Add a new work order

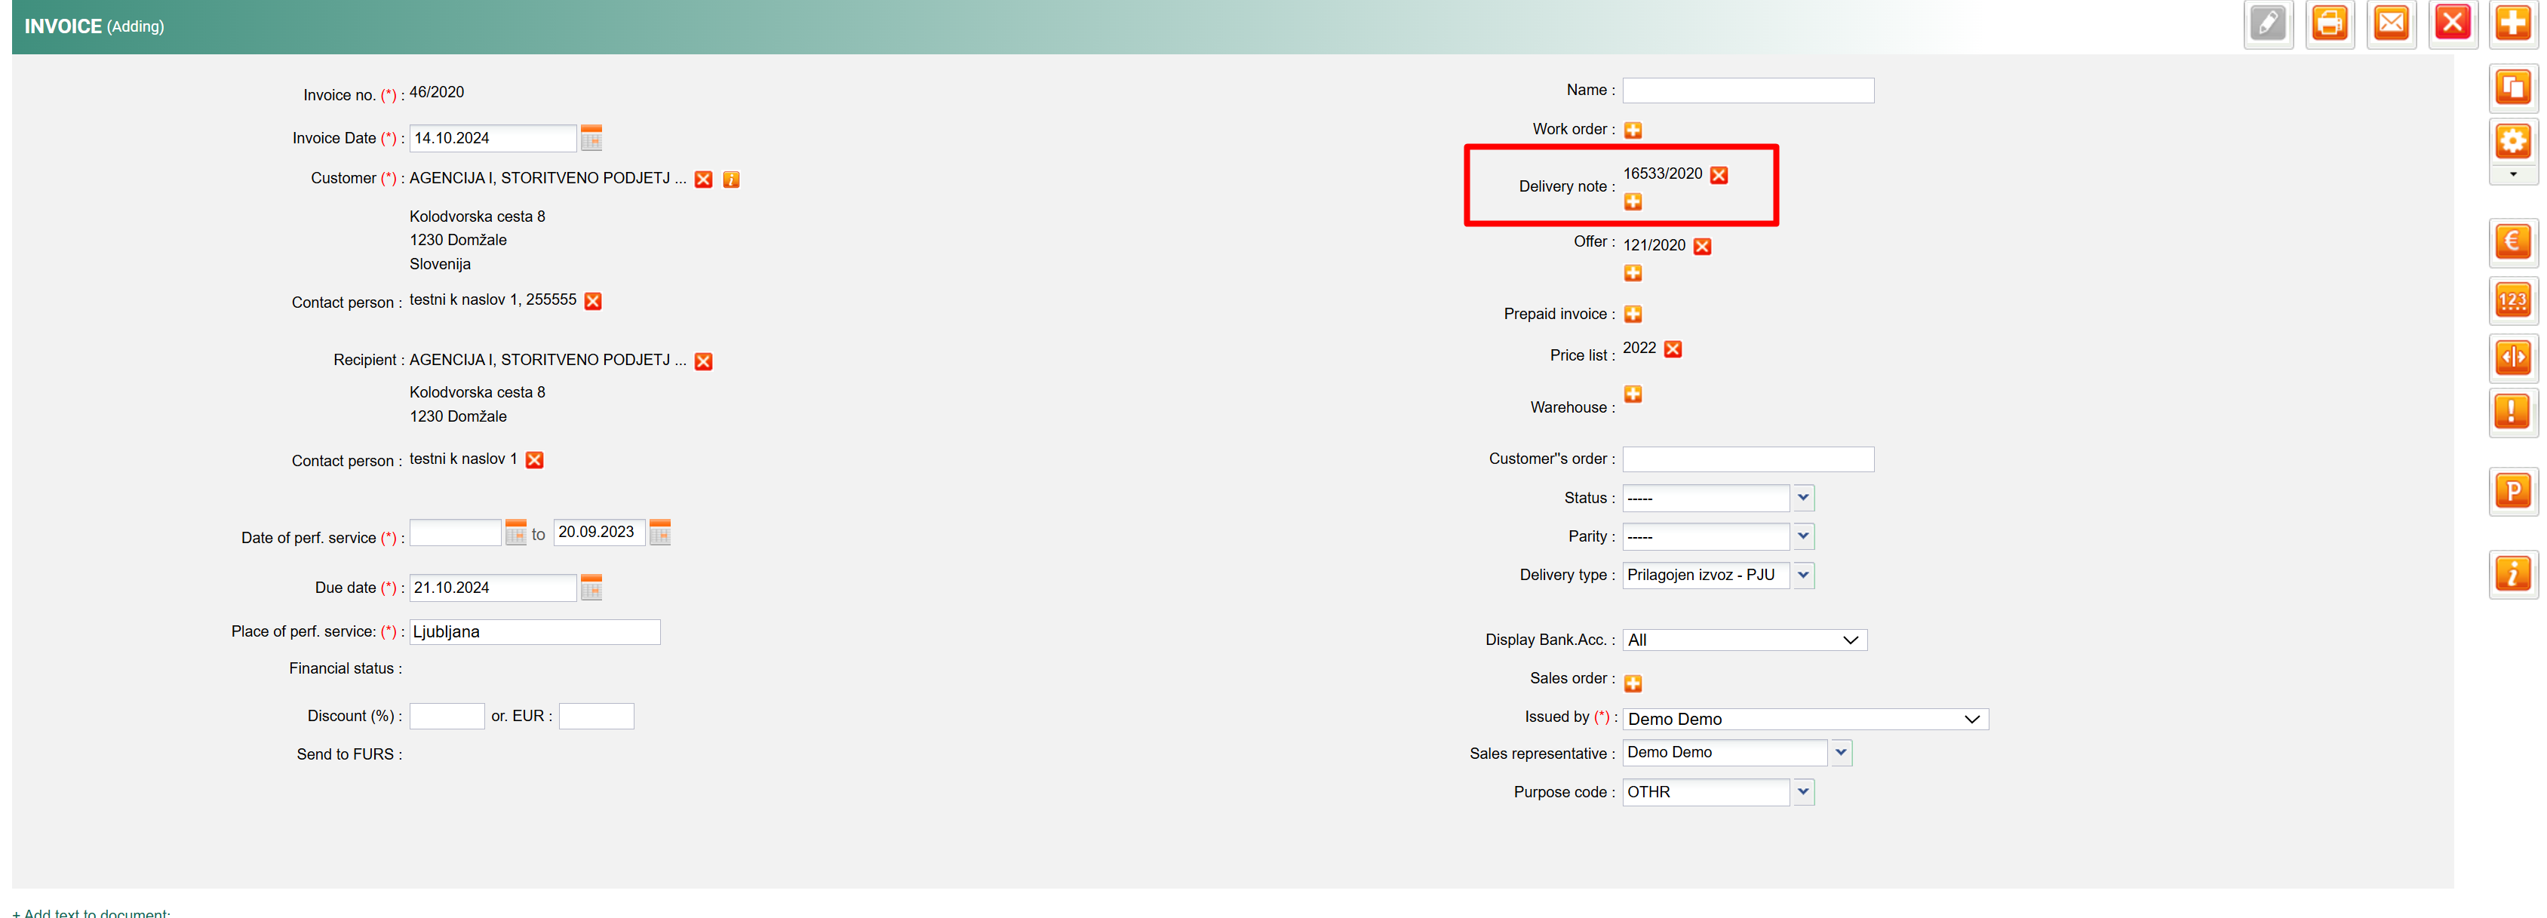point(1633,130)
